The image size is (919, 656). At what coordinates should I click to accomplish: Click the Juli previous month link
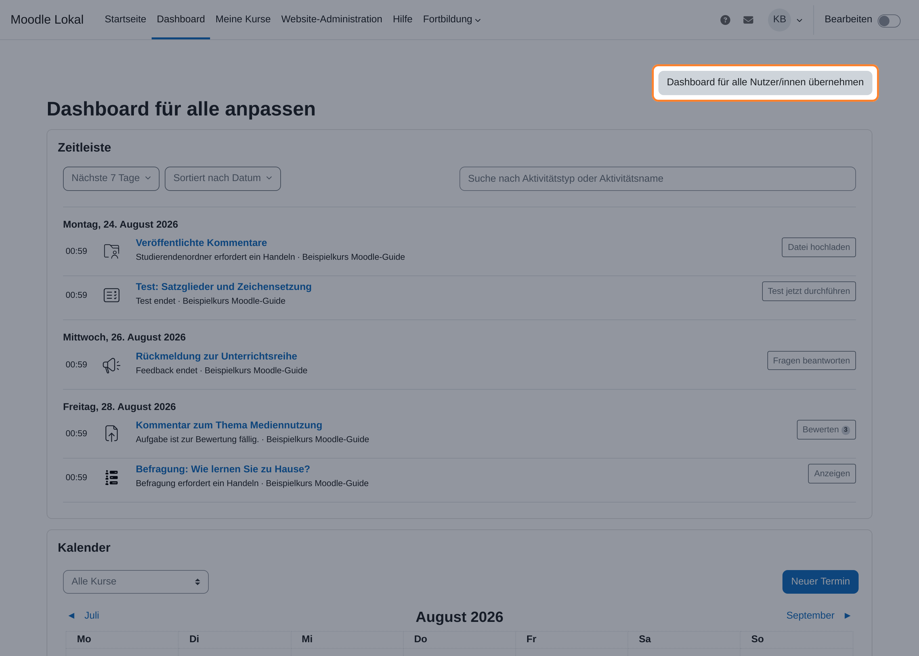click(x=91, y=616)
